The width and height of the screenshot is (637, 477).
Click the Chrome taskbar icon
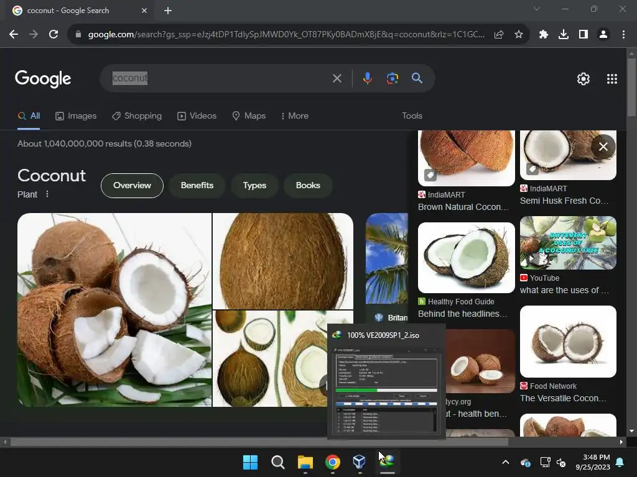[x=332, y=462]
